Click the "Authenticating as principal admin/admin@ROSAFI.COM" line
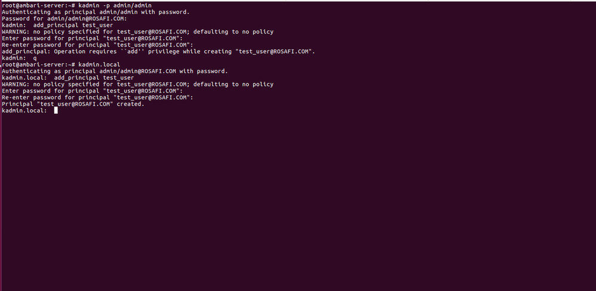Image resolution: width=596 pixels, height=291 pixels. click(x=113, y=71)
